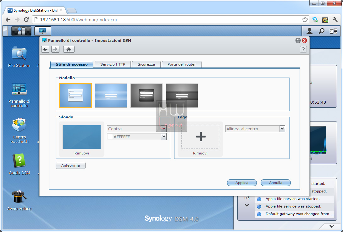Toggle the DSM widgets panel icon

[333, 31]
